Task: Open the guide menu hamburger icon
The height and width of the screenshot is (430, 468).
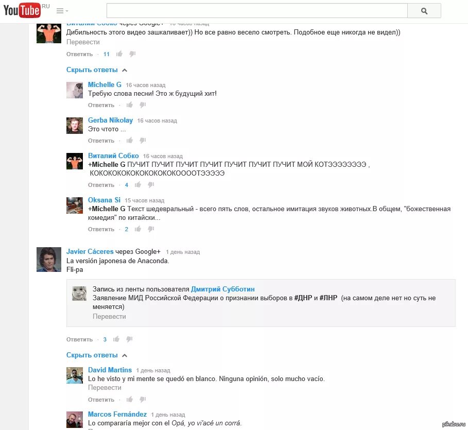Action: point(62,11)
